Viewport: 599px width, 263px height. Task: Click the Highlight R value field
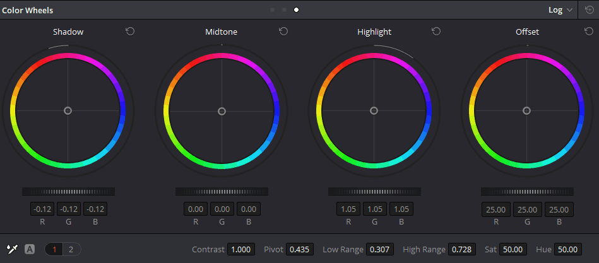(348, 209)
